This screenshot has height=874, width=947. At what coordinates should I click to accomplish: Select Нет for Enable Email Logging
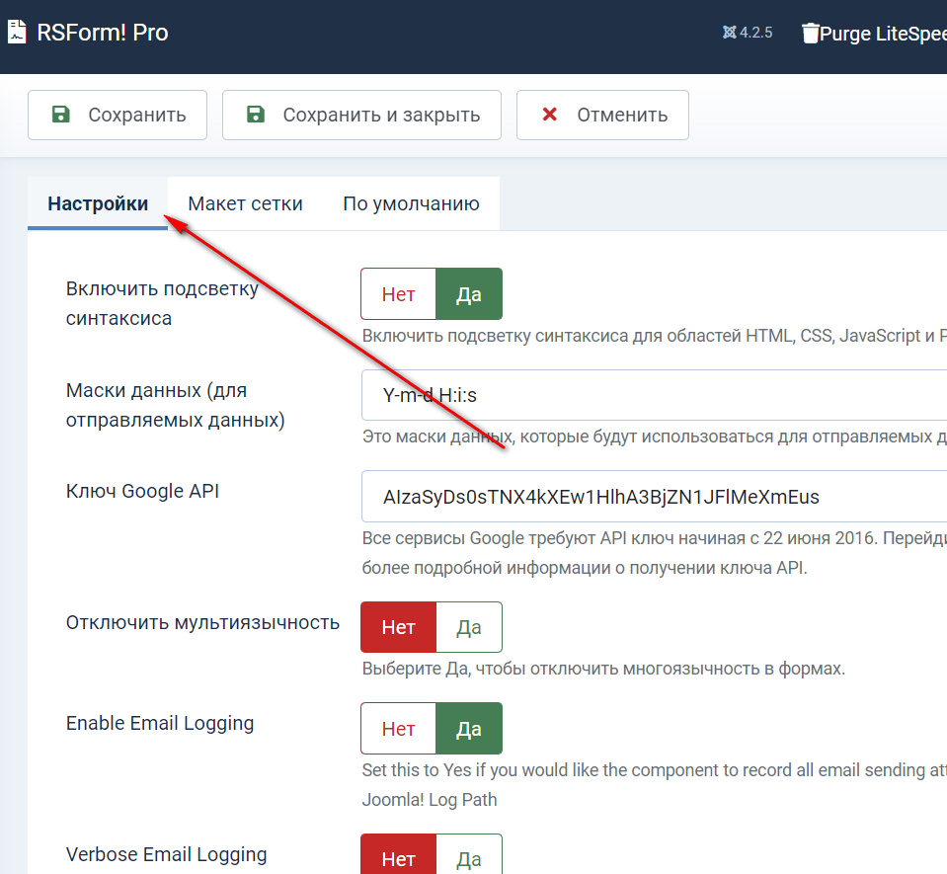[398, 729]
